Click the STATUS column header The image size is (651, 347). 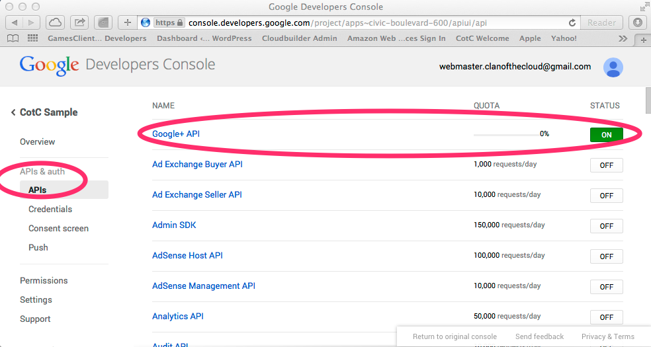pos(605,106)
